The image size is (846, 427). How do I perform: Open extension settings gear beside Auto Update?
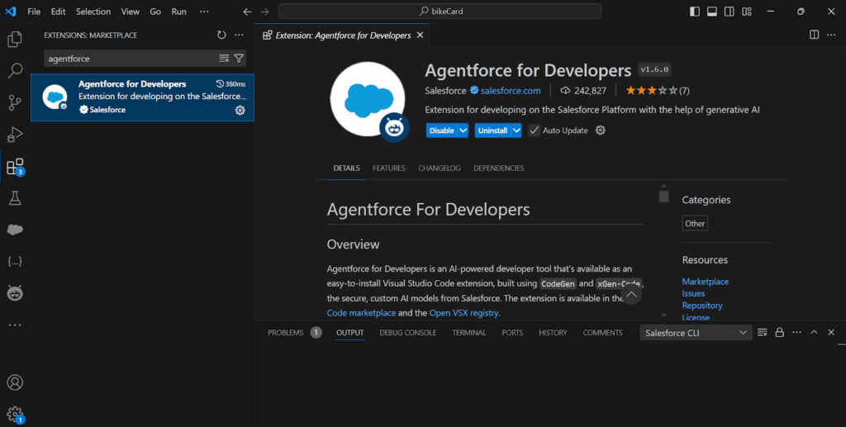pyautogui.click(x=600, y=130)
